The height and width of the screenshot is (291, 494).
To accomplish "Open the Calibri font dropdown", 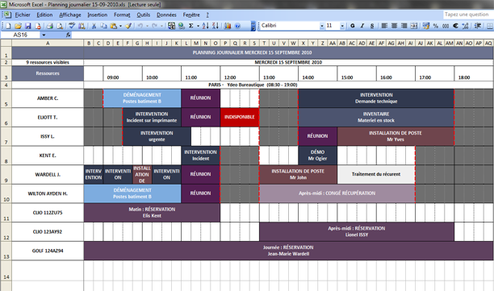I will coord(322,26).
